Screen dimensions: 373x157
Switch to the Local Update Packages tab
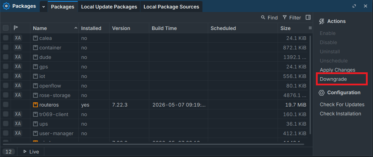pyautogui.click(x=109, y=7)
